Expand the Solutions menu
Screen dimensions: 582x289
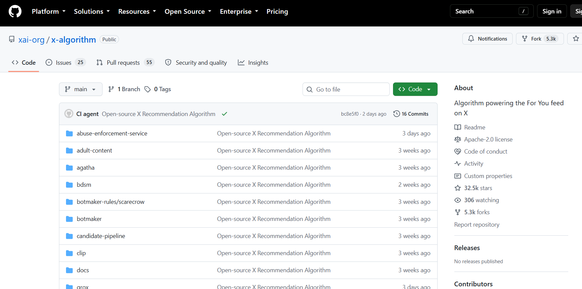[x=92, y=11]
